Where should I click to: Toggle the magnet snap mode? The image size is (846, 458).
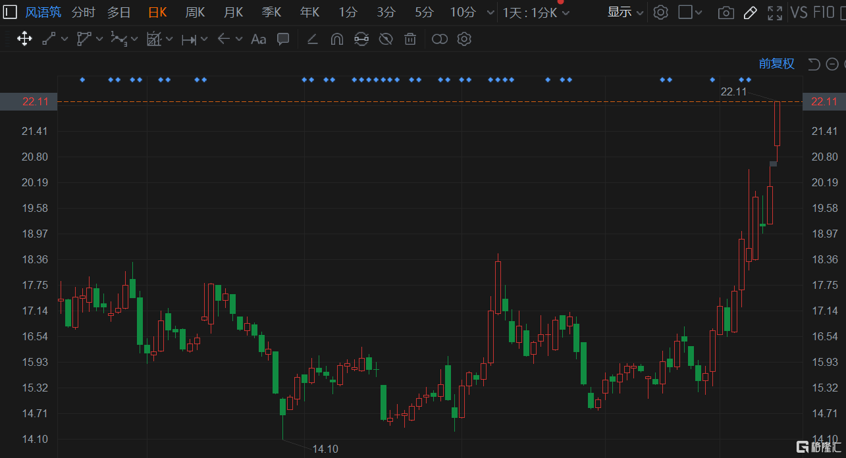click(x=336, y=39)
